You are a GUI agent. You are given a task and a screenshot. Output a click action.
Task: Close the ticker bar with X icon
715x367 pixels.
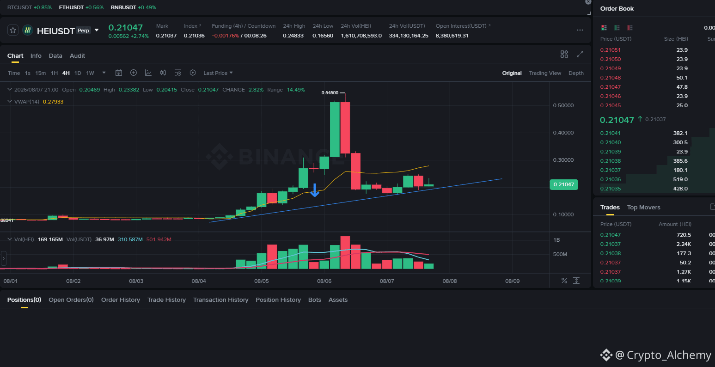588,2
